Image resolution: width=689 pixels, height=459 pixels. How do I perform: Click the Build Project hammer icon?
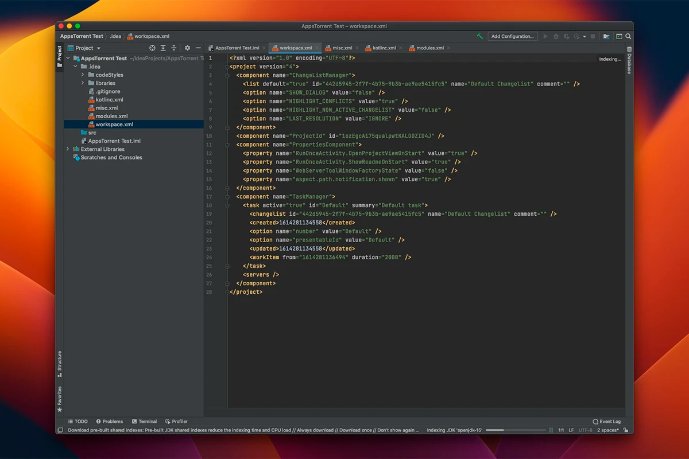tap(479, 36)
